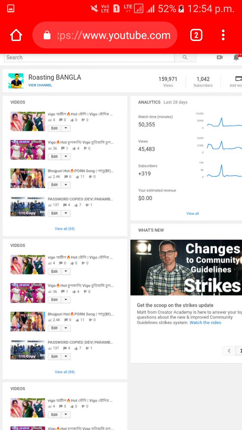Tap the browser home icon
This screenshot has width=242, height=430.
point(16,35)
